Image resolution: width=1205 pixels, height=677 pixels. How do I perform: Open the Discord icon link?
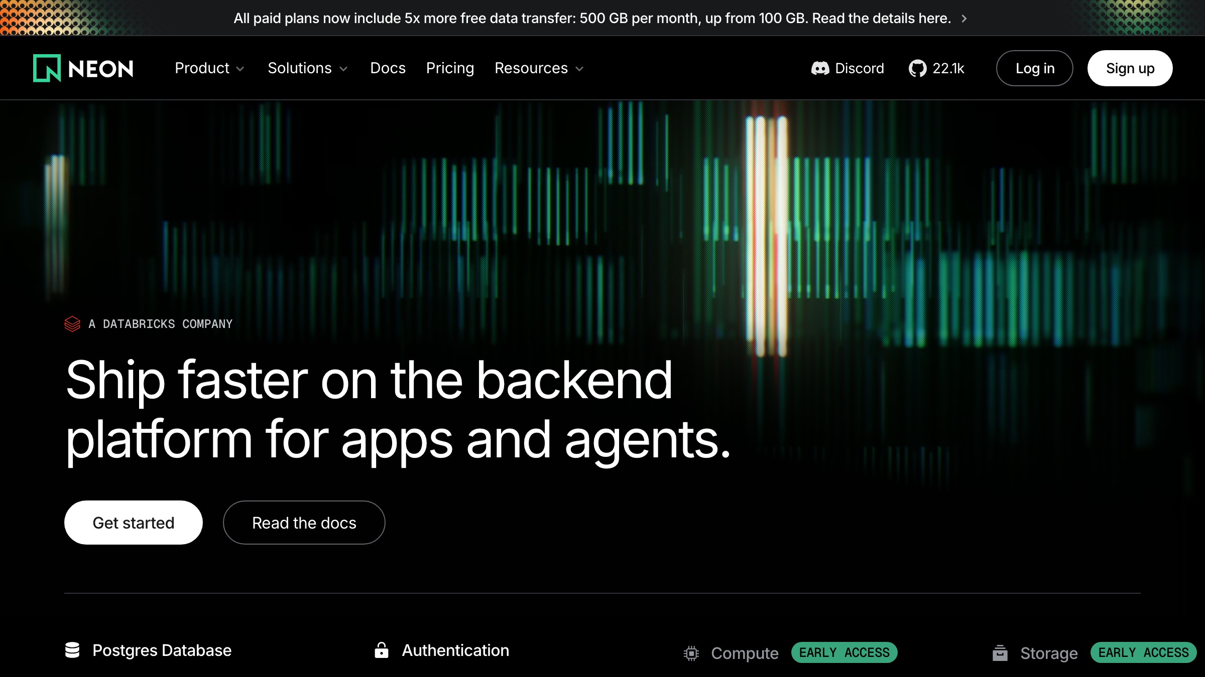point(820,68)
